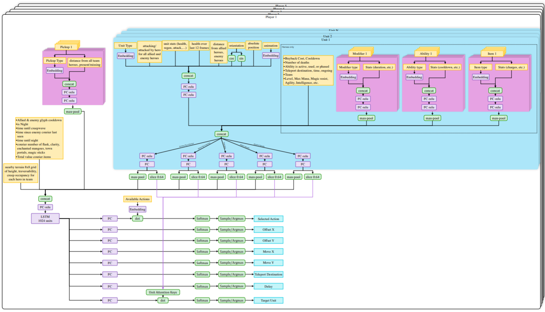
Task: Select the Unit Type input box
Action: tap(125, 46)
